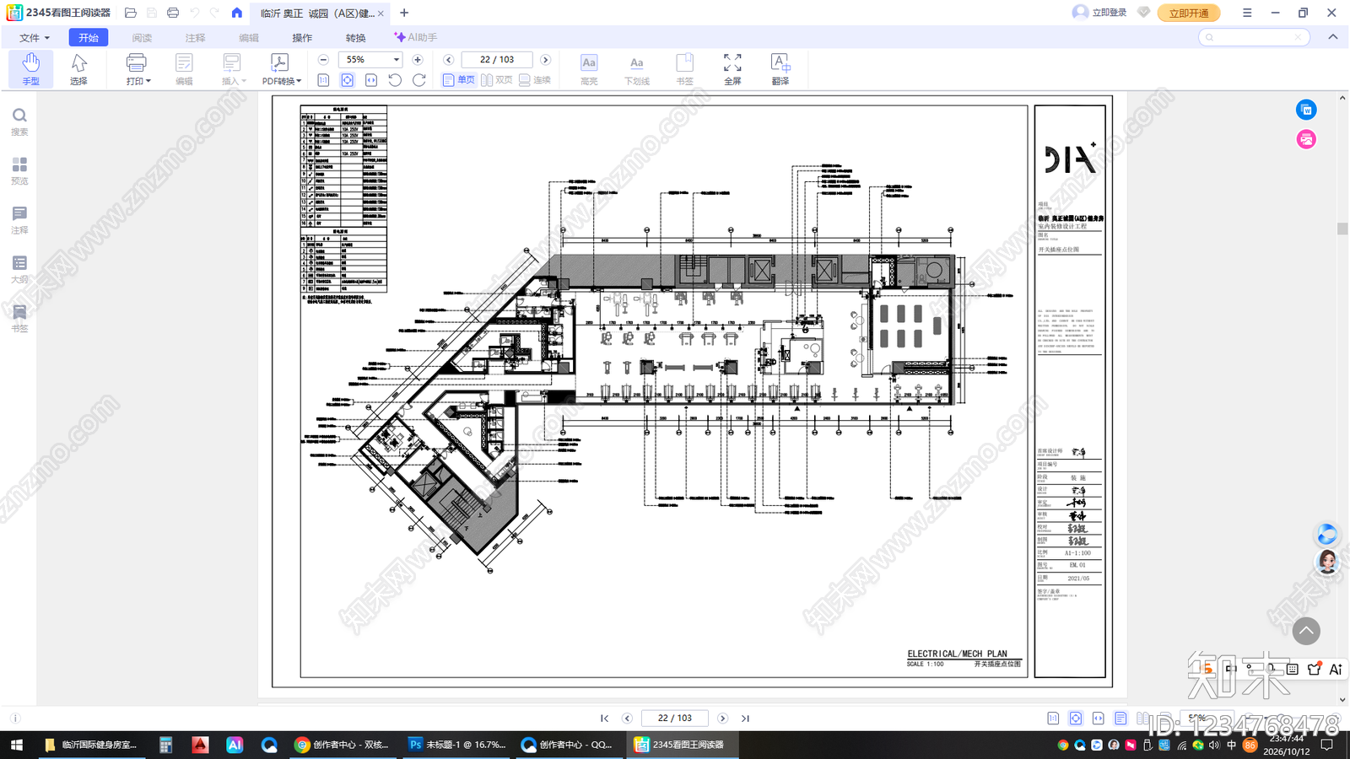
Task: Click the zoom in plus icon
Action: 418,60
